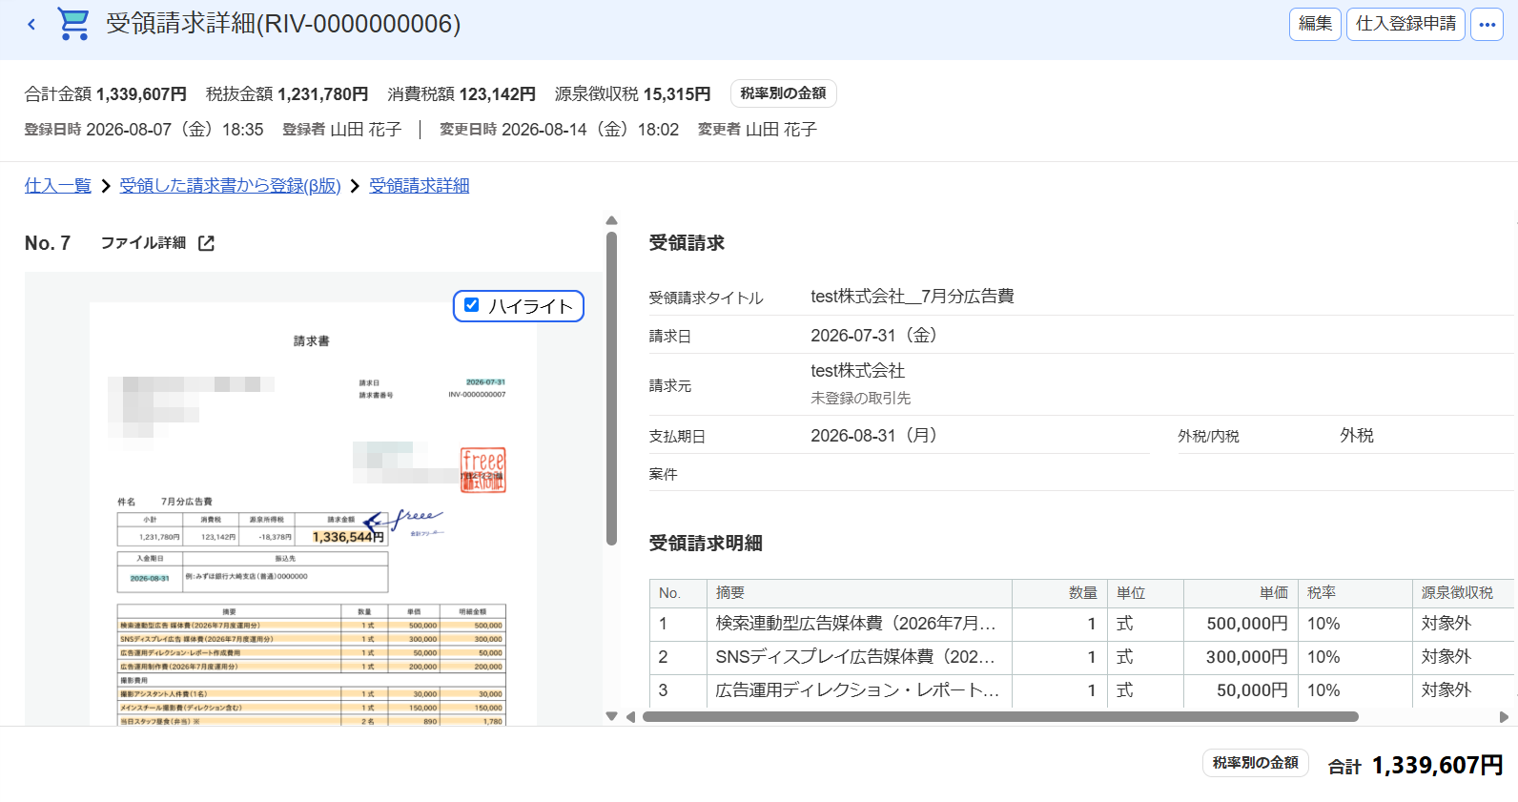1518x802 pixels.
Task: Click the preview pane vertical scrollbar
Action: coord(611,388)
